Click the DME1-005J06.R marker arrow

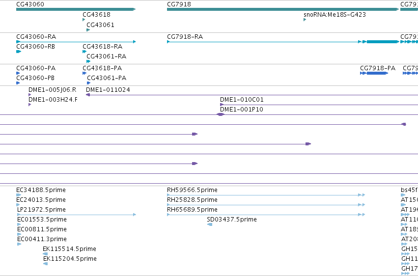30,95
